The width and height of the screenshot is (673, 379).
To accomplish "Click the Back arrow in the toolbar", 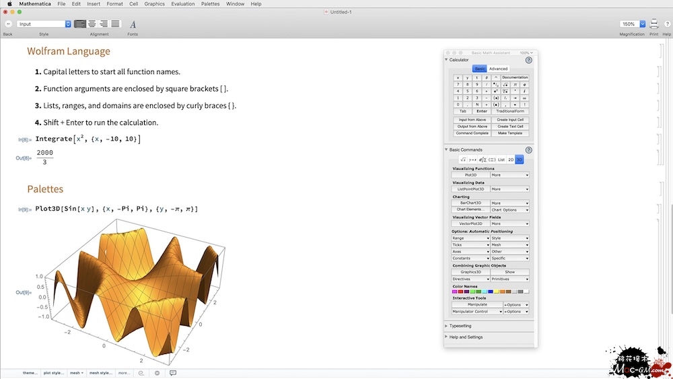I will (x=8, y=24).
